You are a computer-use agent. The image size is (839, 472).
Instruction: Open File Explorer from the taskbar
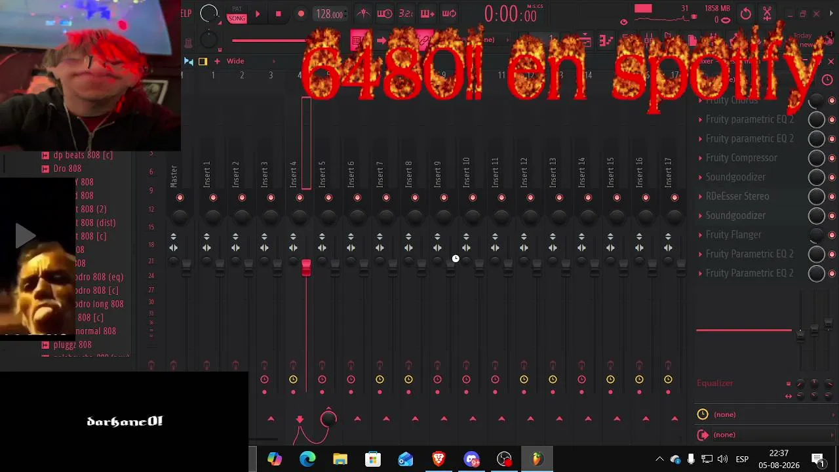coord(340,459)
